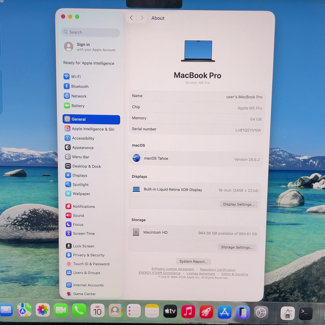Launch Music from the Dock
The height and width of the screenshot is (325, 325).
click(x=188, y=311)
